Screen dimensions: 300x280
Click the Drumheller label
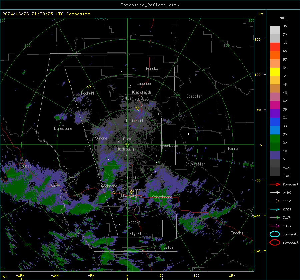(195, 164)
